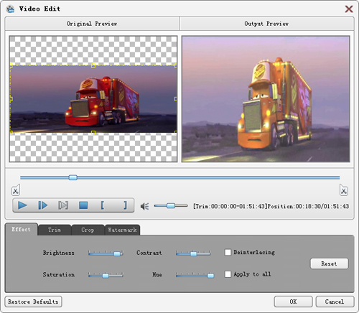Screen dimensions: 359x313
Task: Click the top-center crop handle
Action: click(93, 65)
